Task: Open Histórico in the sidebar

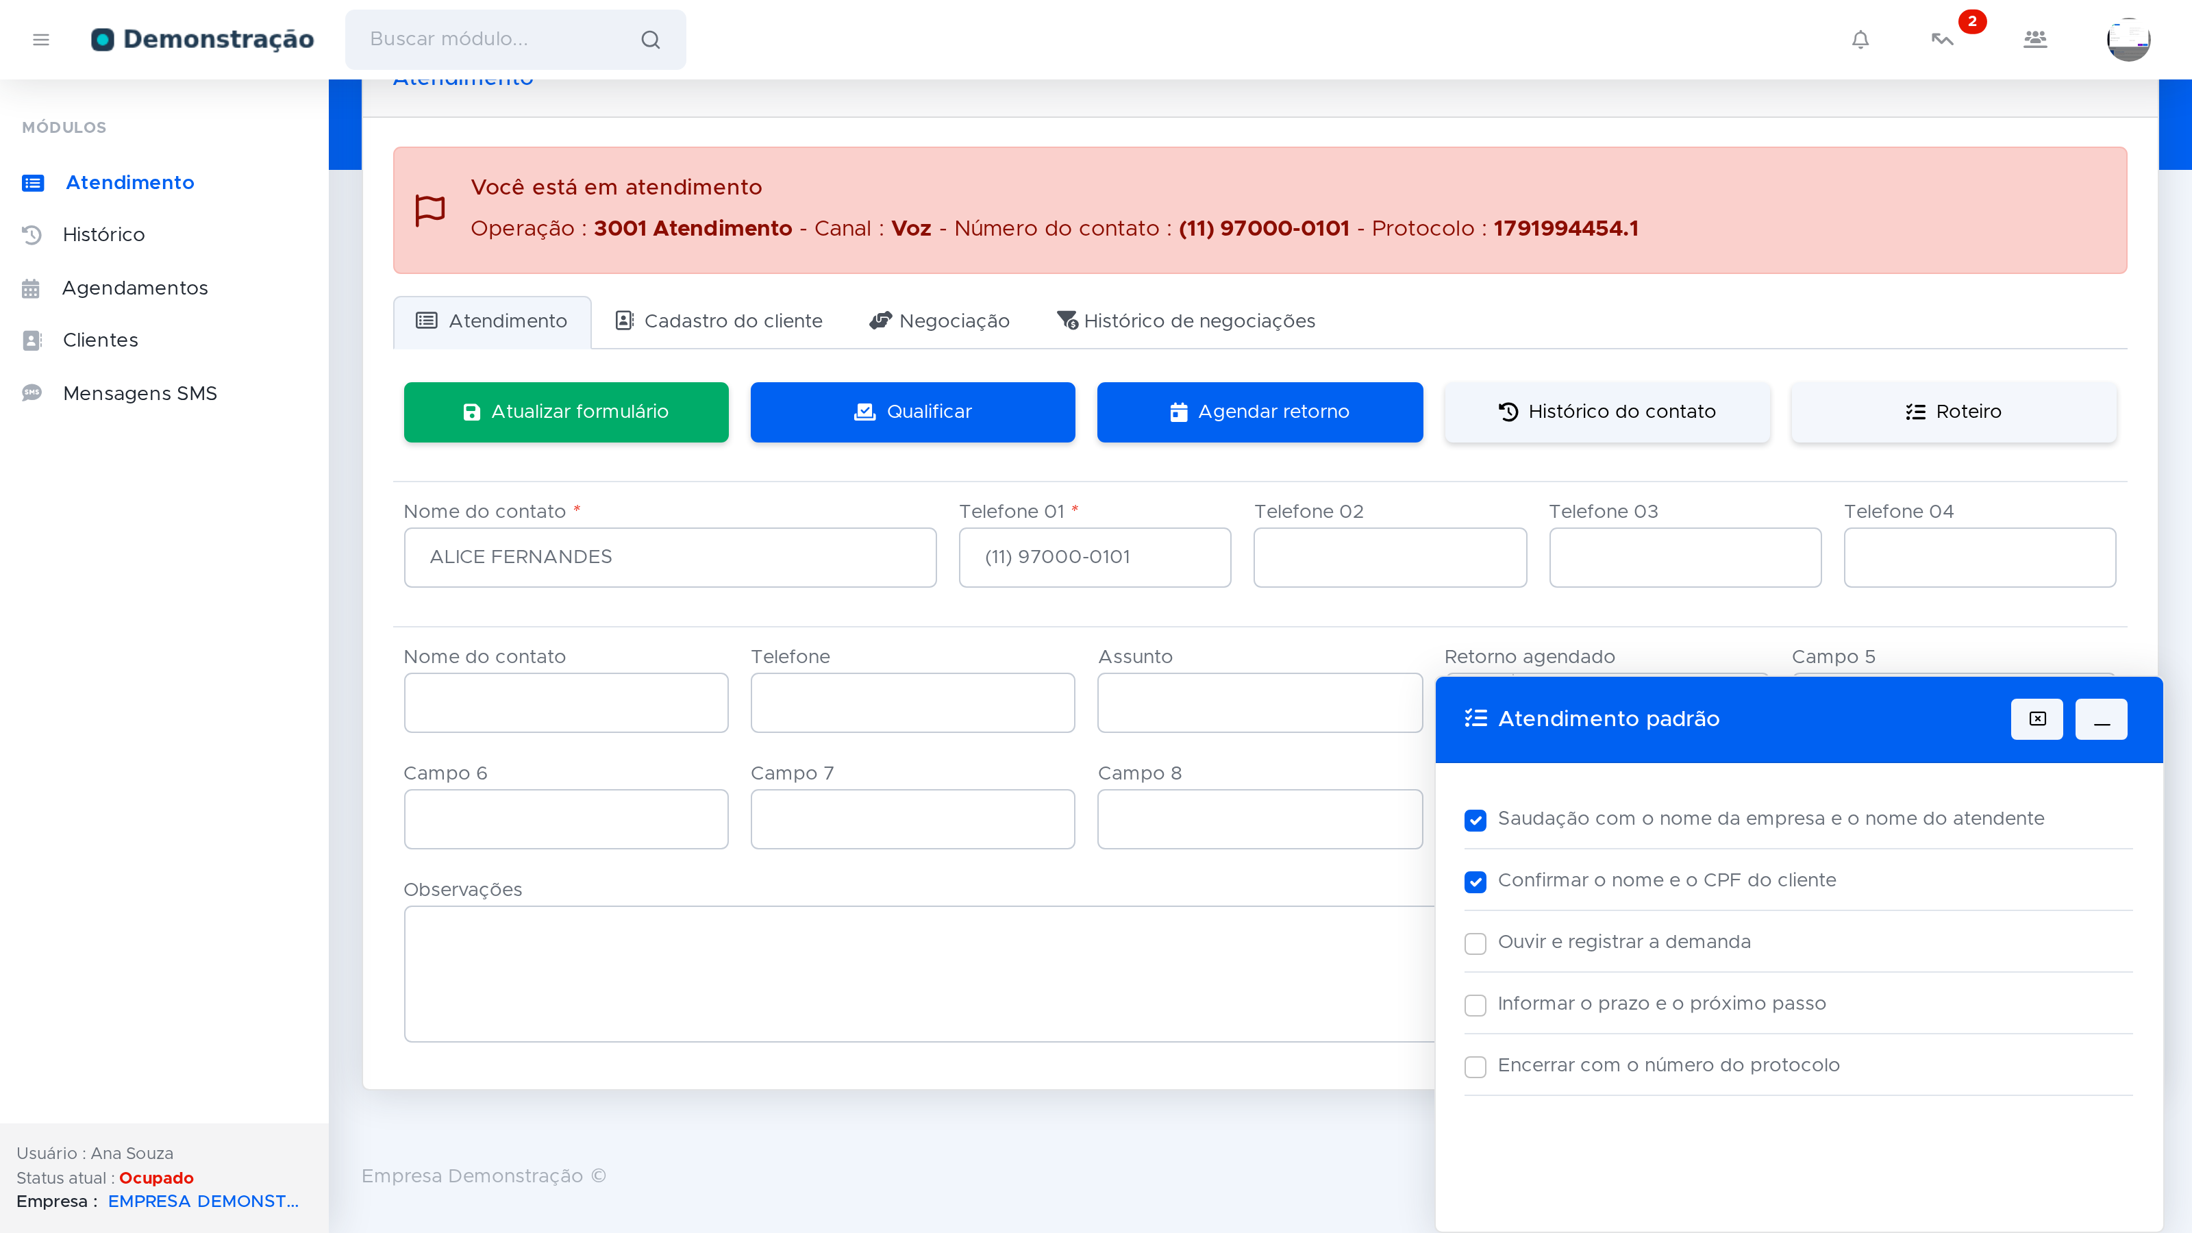Action: (x=103, y=235)
